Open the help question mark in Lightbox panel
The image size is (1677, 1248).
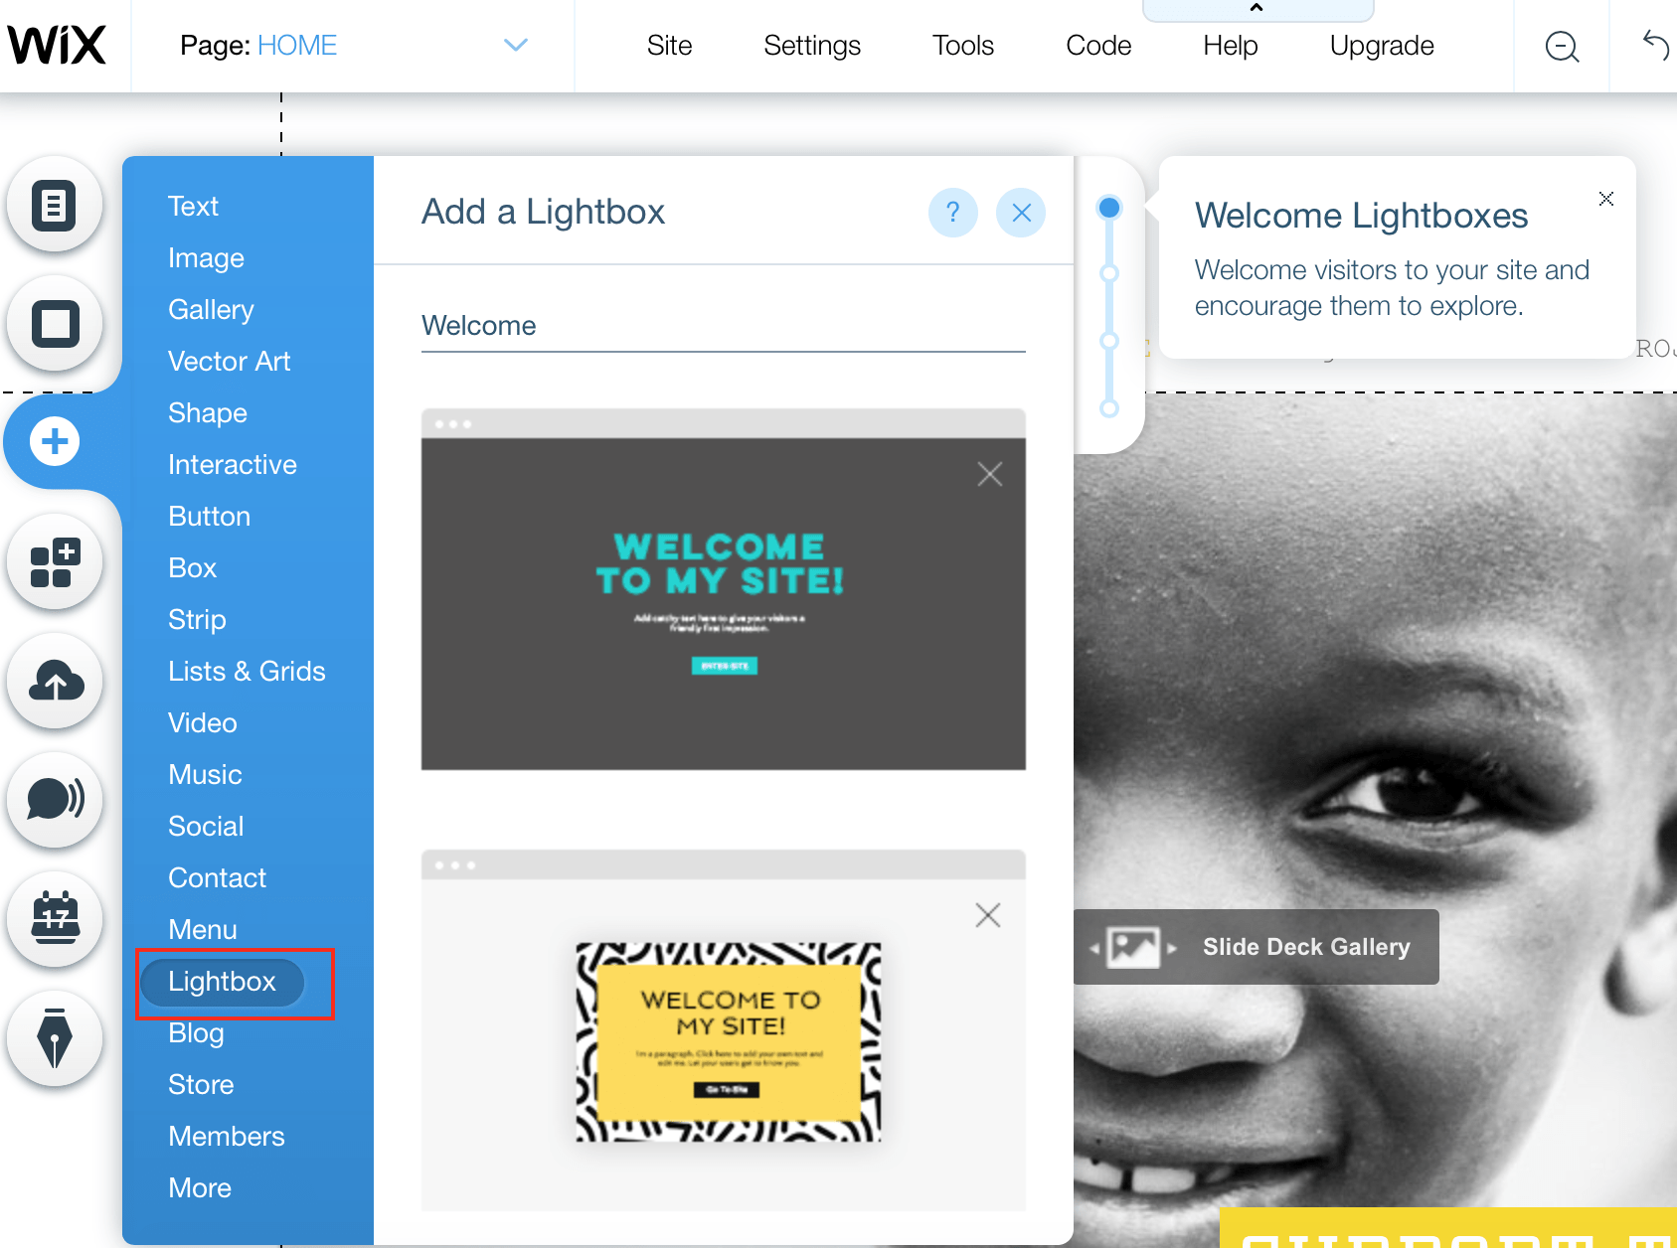click(952, 213)
